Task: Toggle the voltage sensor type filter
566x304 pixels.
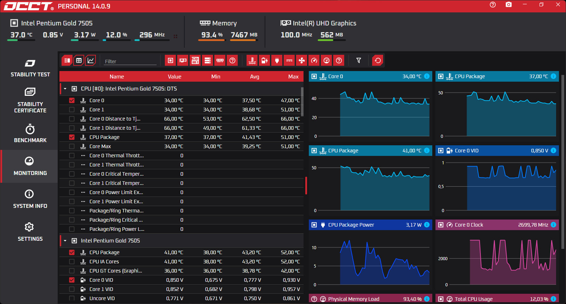Action: [x=265, y=60]
